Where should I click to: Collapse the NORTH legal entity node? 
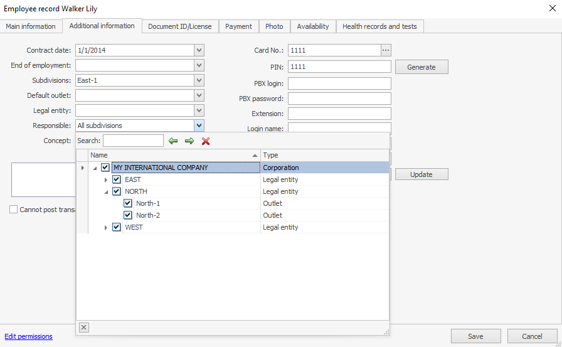point(106,191)
